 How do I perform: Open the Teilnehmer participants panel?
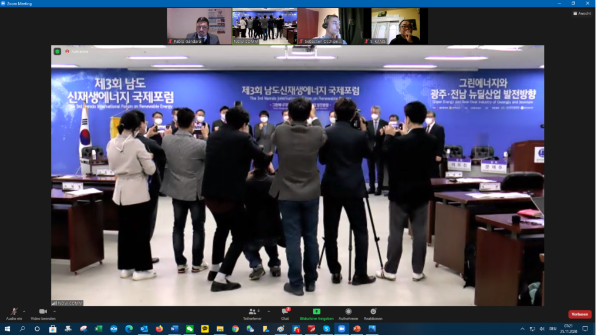tap(252, 313)
